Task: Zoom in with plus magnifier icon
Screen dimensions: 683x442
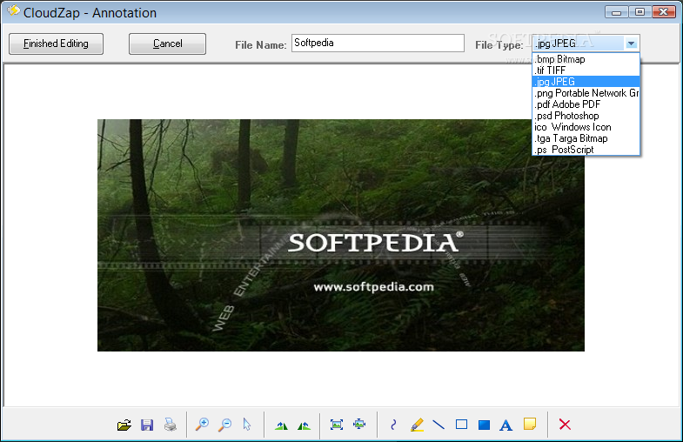Action: click(202, 425)
